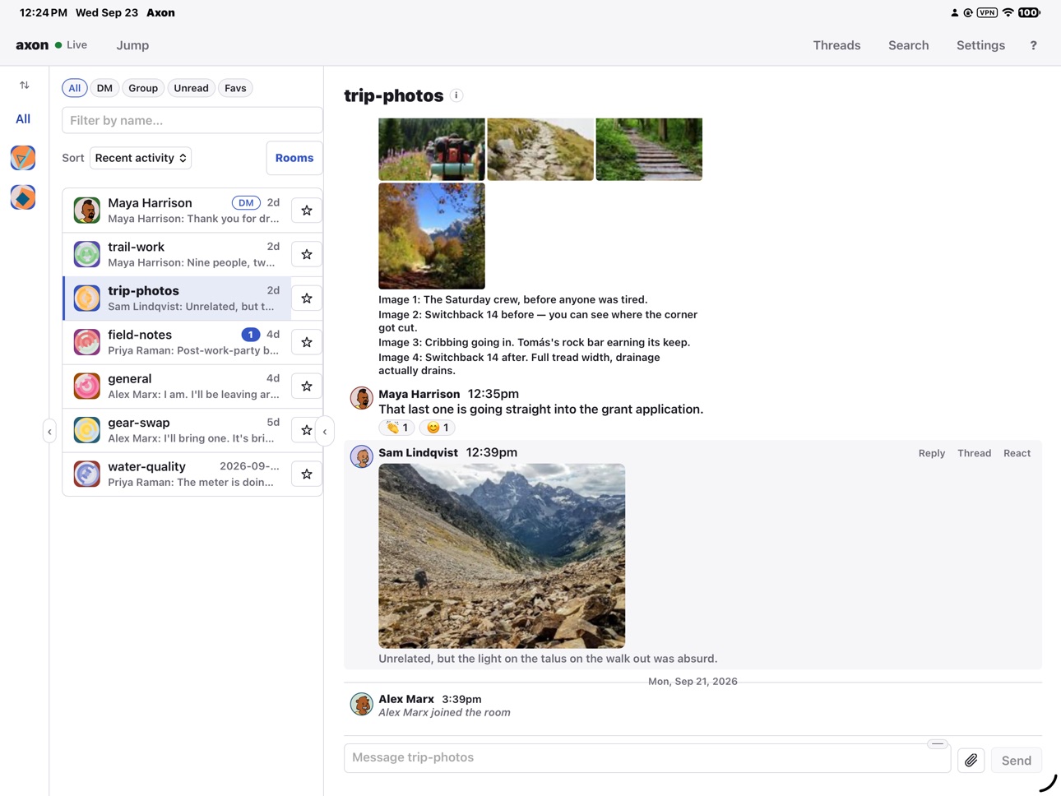Viewport: 1061px width, 796px height.
Task: Favorite the Maya Harrison conversation star
Action: coord(307,211)
